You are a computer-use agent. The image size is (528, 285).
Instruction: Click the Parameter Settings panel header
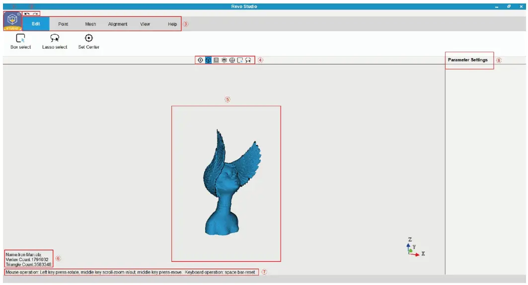(x=468, y=60)
